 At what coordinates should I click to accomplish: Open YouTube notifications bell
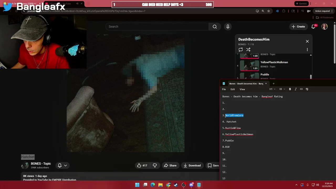coord(313,27)
